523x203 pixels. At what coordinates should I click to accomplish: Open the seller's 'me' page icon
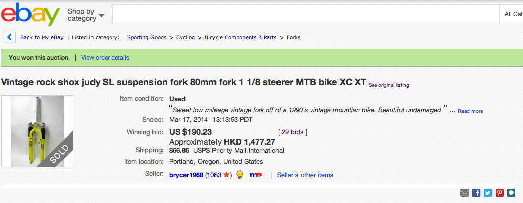[x=256, y=175]
